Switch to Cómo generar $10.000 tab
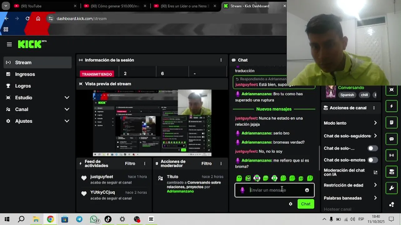This screenshot has width=401, height=225. 115,6
